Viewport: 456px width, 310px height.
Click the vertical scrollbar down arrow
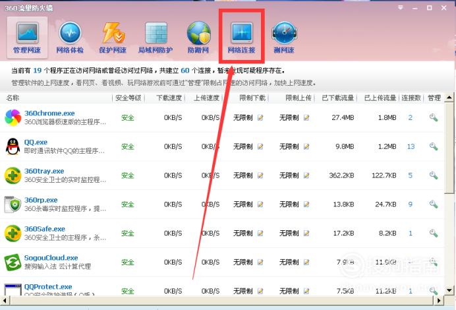click(449, 290)
